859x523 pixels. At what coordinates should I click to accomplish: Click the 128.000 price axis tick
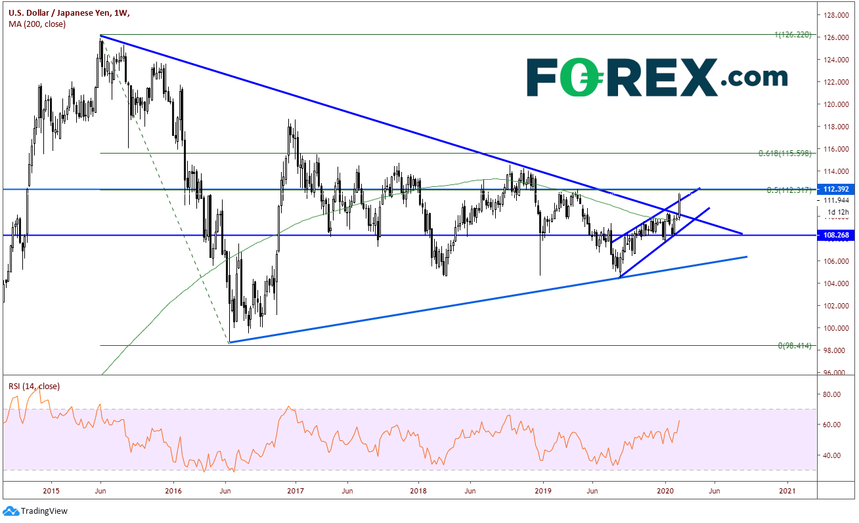836,15
